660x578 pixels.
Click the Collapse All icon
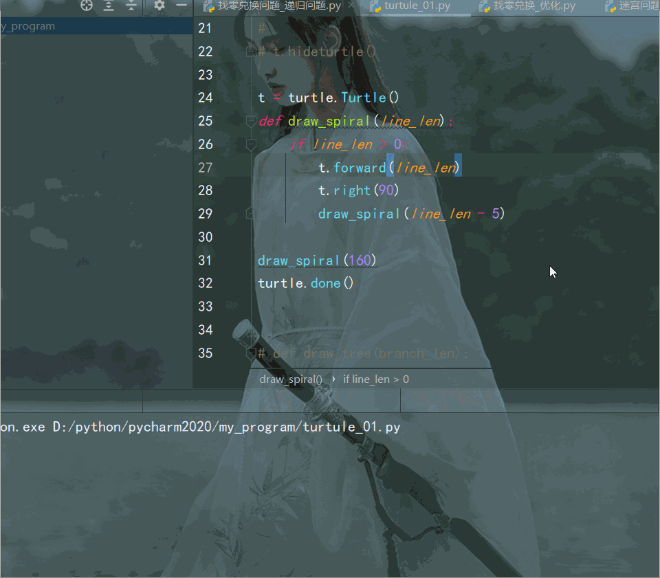(131, 5)
